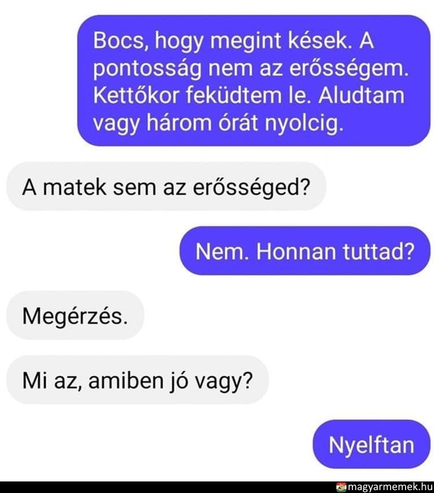Click the line 'pontosság nem az erősségem.'
The height and width of the screenshot is (493, 434).
(251, 68)
